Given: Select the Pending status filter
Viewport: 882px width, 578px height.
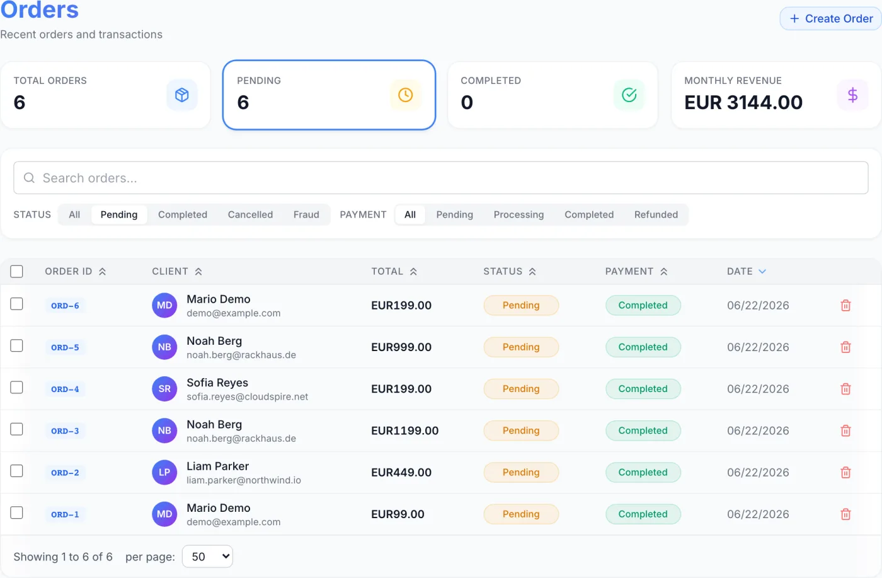Looking at the screenshot, I should tap(119, 215).
